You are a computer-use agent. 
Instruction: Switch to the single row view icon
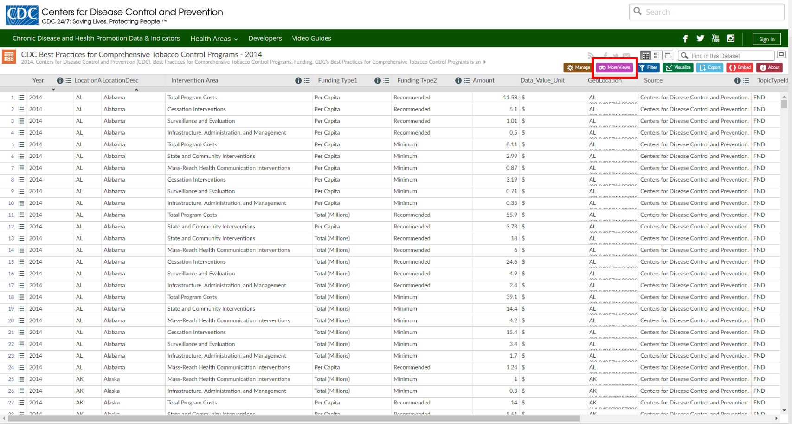tap(668, 56)
